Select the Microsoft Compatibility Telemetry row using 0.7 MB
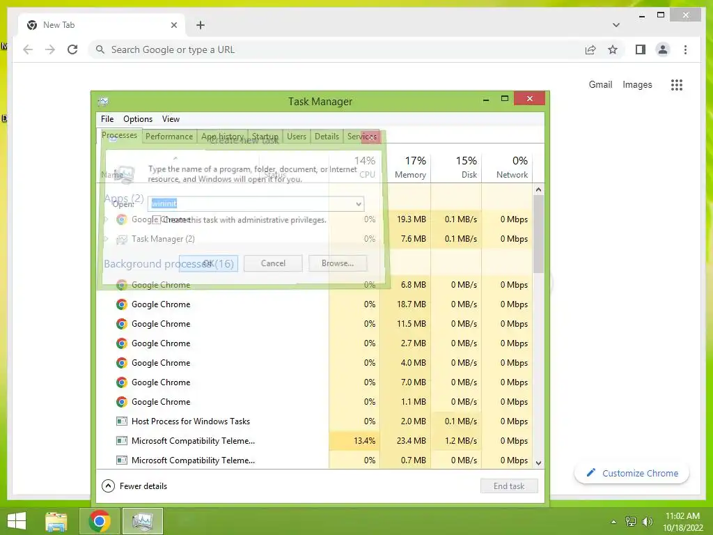This screenshot has width=713, height=535. (315, 460)
